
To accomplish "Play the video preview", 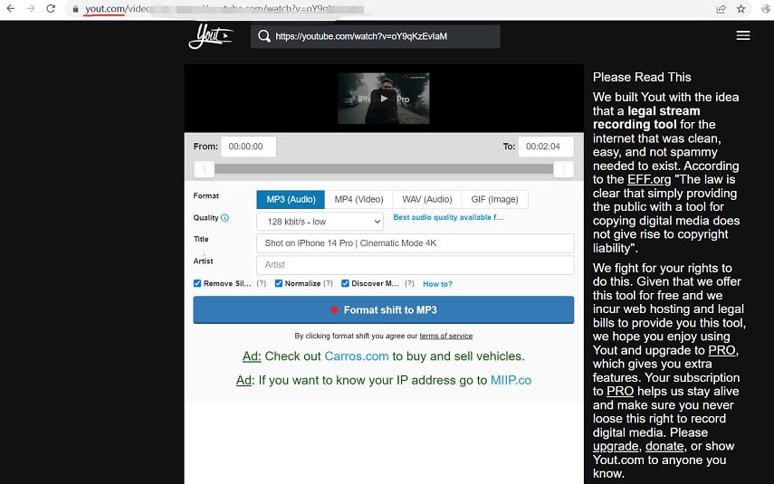I will tap(384, 99).
